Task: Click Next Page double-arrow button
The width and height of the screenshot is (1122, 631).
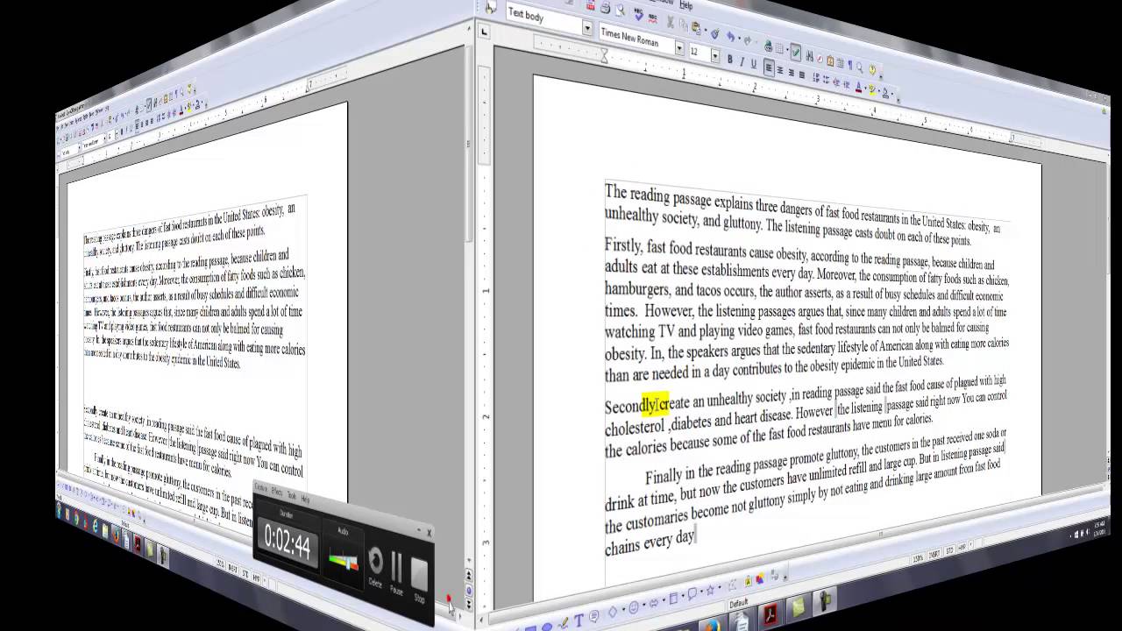Action: pyautogui.click(x=469, y=605)
